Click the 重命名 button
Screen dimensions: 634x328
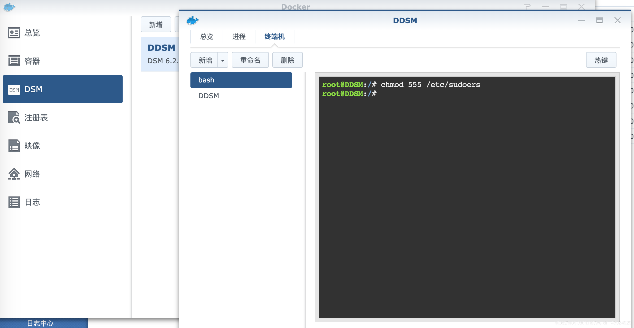(x=250, y=60)
